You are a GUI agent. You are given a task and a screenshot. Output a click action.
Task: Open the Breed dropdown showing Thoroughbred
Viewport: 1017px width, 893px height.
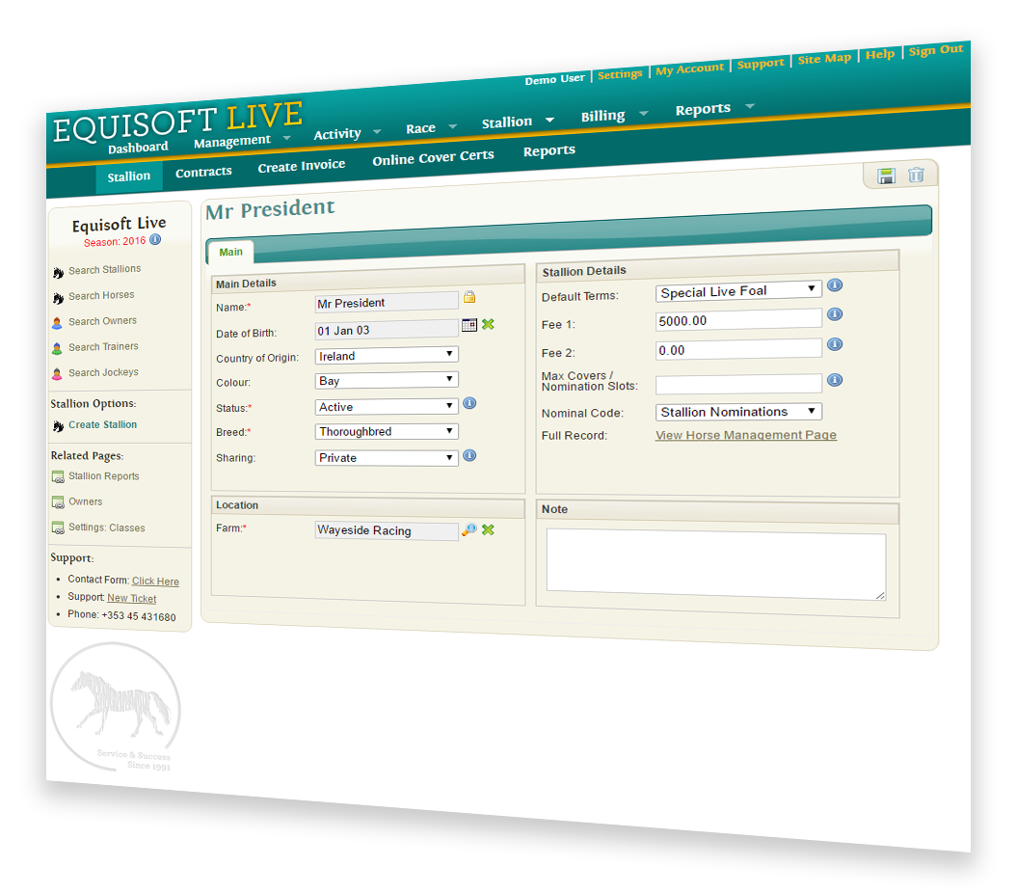coord(387,432)
